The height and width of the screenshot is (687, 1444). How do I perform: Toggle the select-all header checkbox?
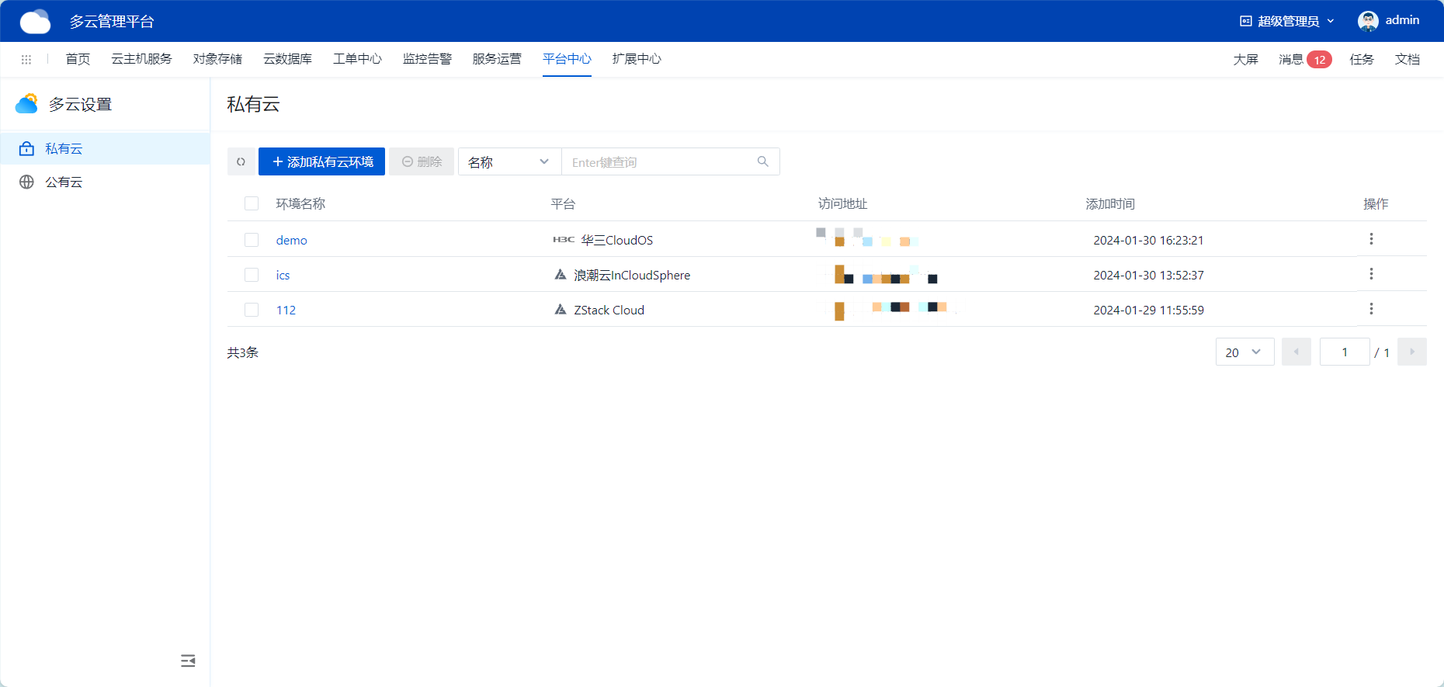pos(252,203)
